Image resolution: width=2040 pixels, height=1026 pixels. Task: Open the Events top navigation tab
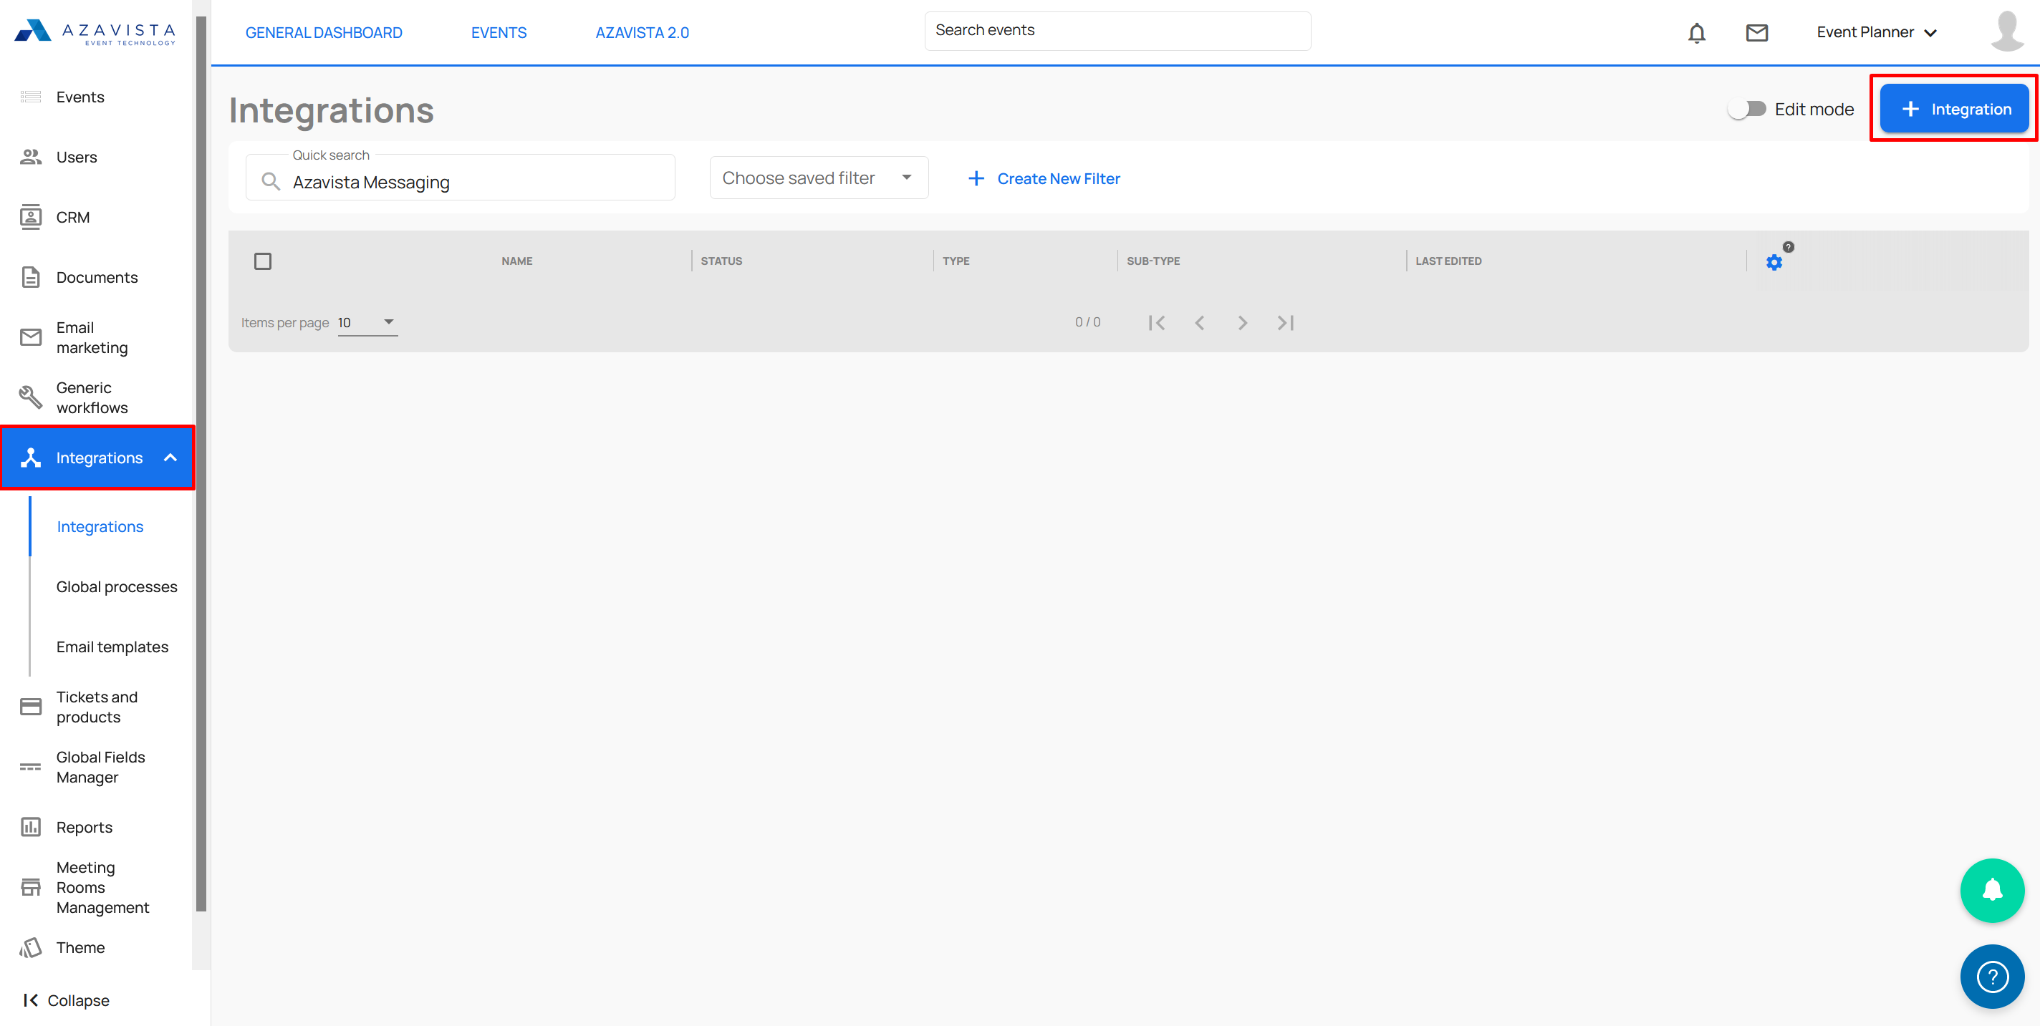click(x=499, y=32)
